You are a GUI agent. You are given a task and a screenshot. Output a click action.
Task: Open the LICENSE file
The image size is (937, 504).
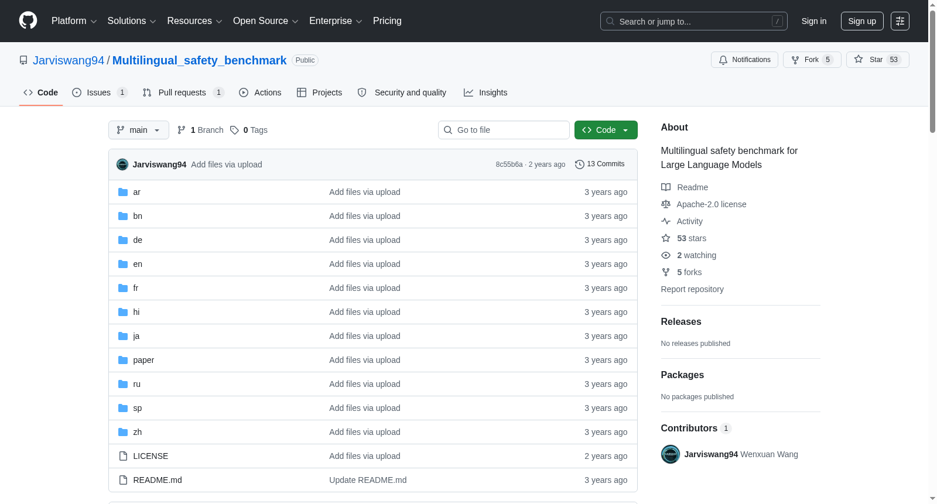pyautogui.click(x=151, y=456)
